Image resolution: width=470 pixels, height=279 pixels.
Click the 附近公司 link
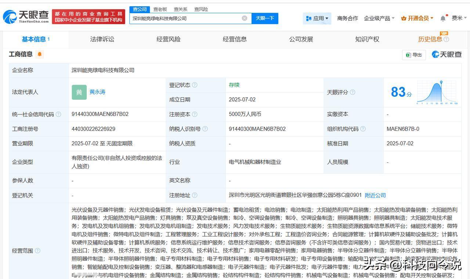(x=375, y=195)
